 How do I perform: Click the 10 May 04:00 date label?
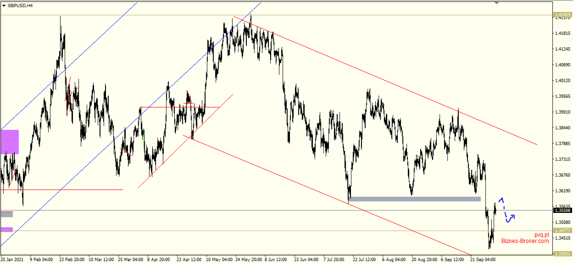pos(219,260)
